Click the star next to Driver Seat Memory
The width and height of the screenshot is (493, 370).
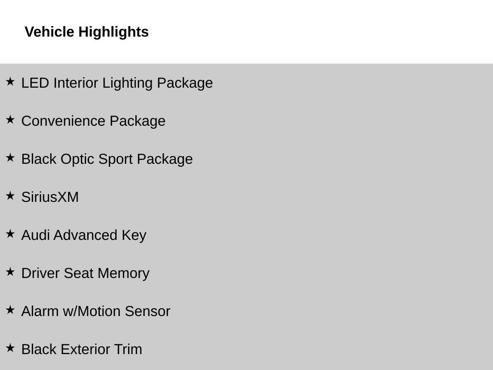(x=10, y=272)
